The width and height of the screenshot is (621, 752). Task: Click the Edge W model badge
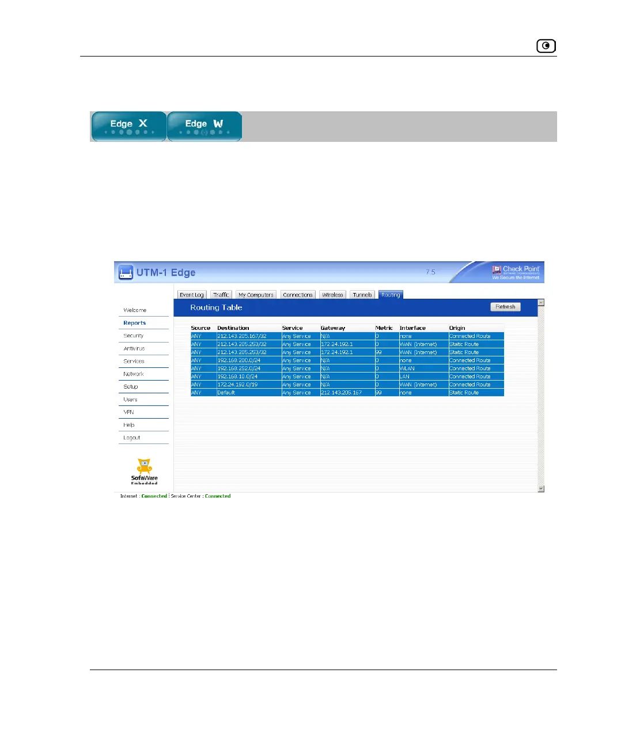tap(205, 126)
